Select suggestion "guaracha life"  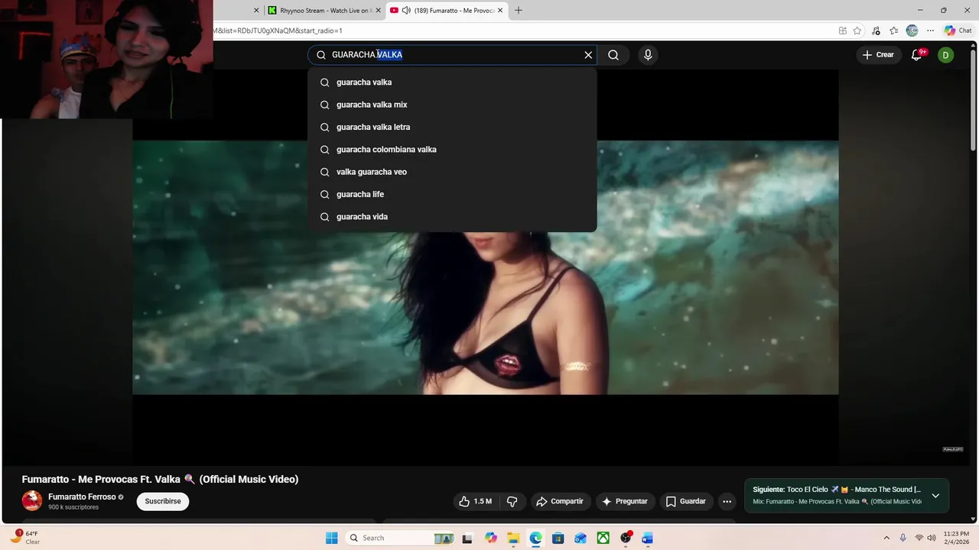[452, 194]
